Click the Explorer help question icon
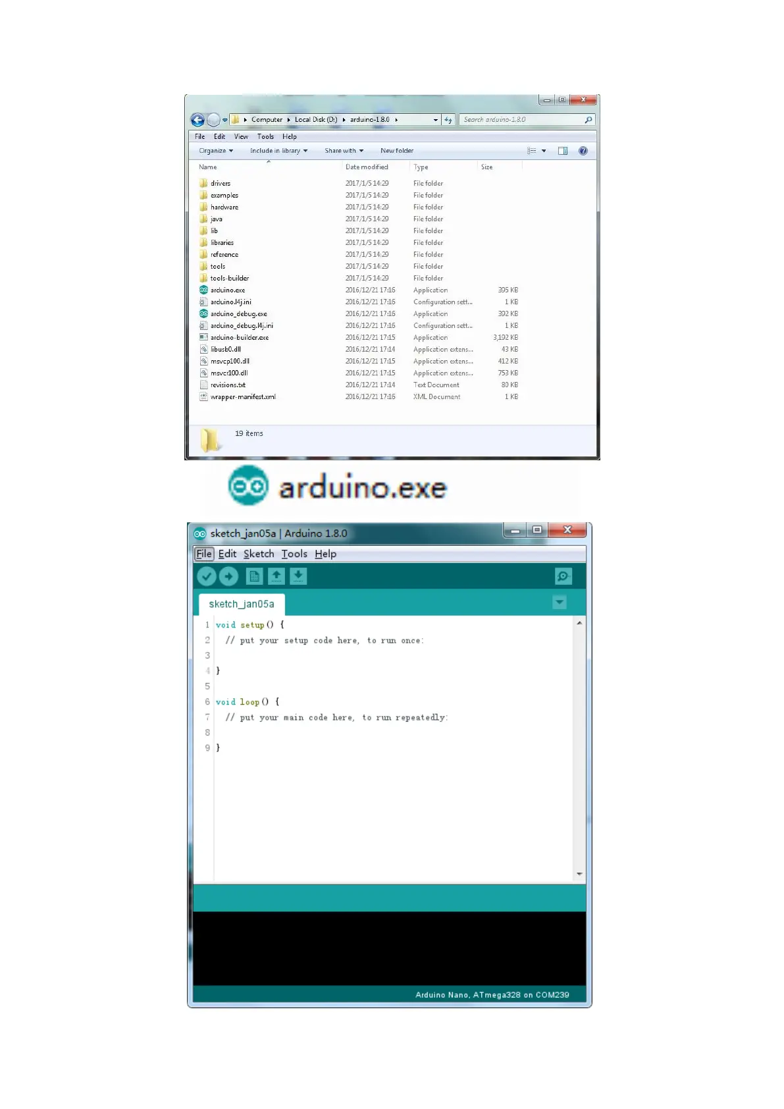The height and width of the screenshot is (1109, 784). [x=583, y=151]
